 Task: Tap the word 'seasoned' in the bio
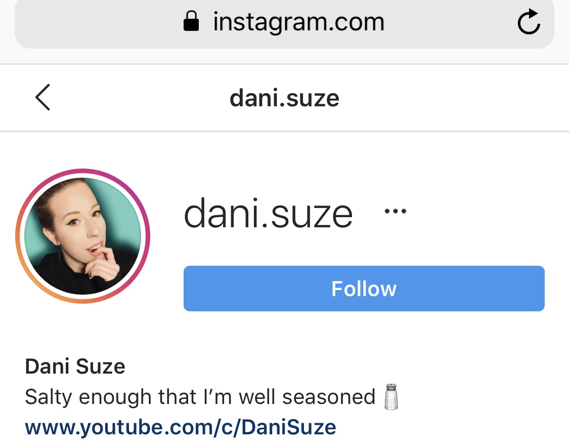(329, 396)
